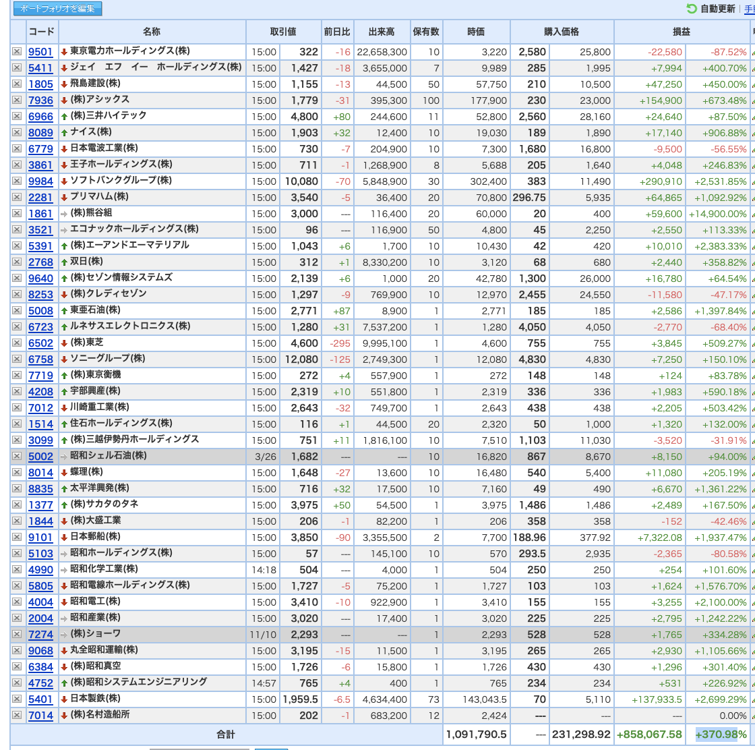
Task: Remove 8253 クレディセゾン with its X icon
Action: point(17,294)
